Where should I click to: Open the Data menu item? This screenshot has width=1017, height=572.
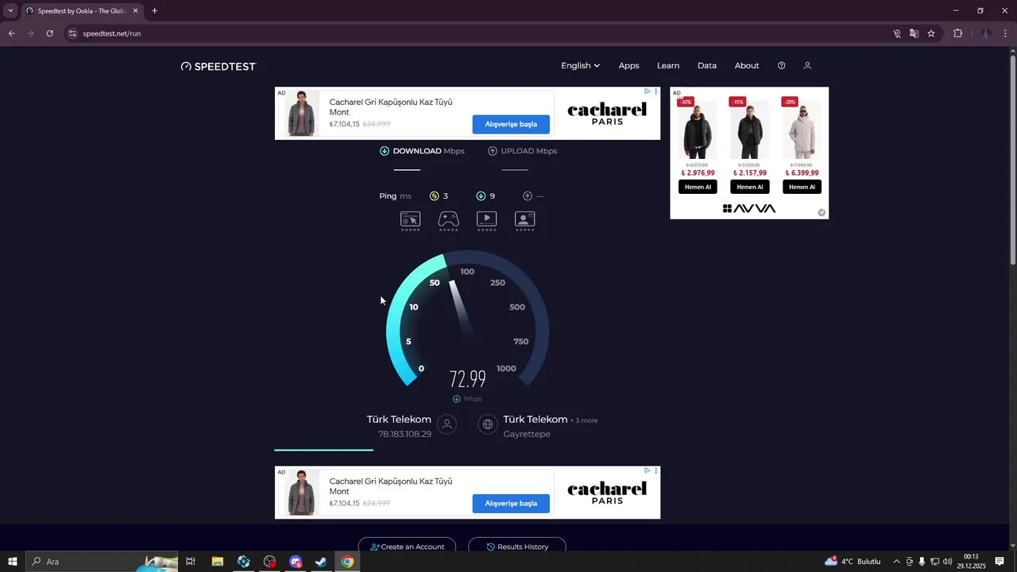click(x=707, y=66)
